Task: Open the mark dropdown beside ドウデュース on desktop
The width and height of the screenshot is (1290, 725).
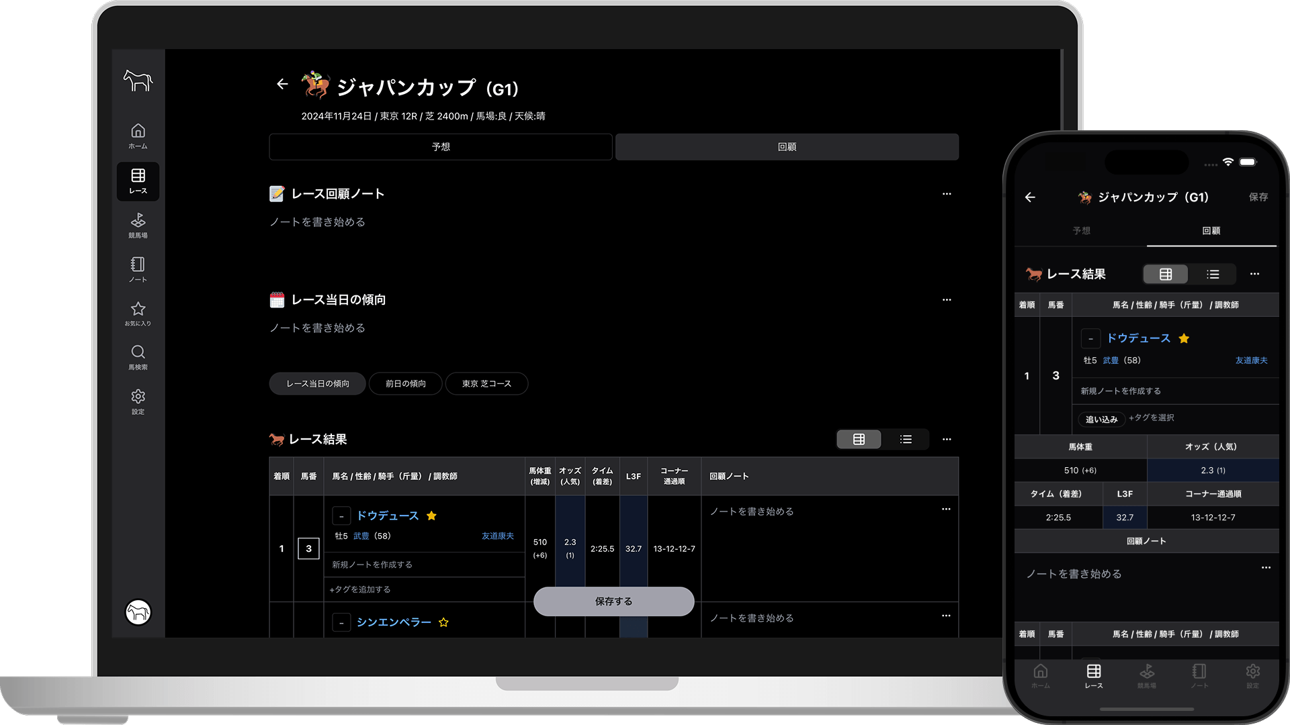Action: point(341,516)
